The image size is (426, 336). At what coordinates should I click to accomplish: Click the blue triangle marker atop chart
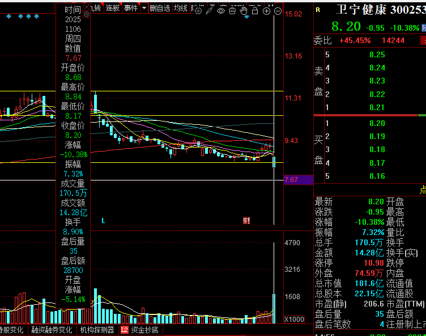pos(246,17)
